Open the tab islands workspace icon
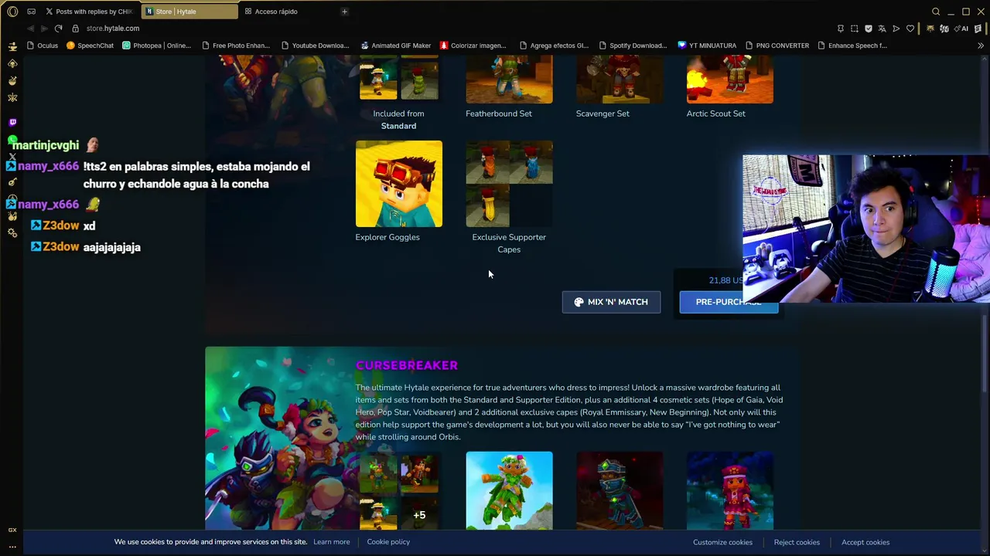Screen dimensions: 990x556 [x=32, y=12]
